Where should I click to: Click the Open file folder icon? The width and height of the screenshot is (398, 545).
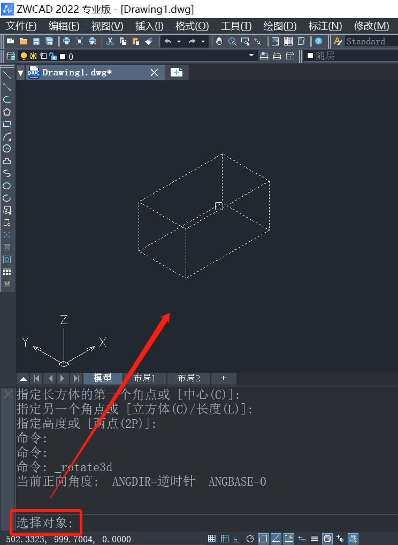(24, 41)
